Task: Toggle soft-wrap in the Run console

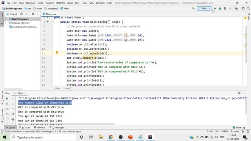Action: [x=13, y=109]
